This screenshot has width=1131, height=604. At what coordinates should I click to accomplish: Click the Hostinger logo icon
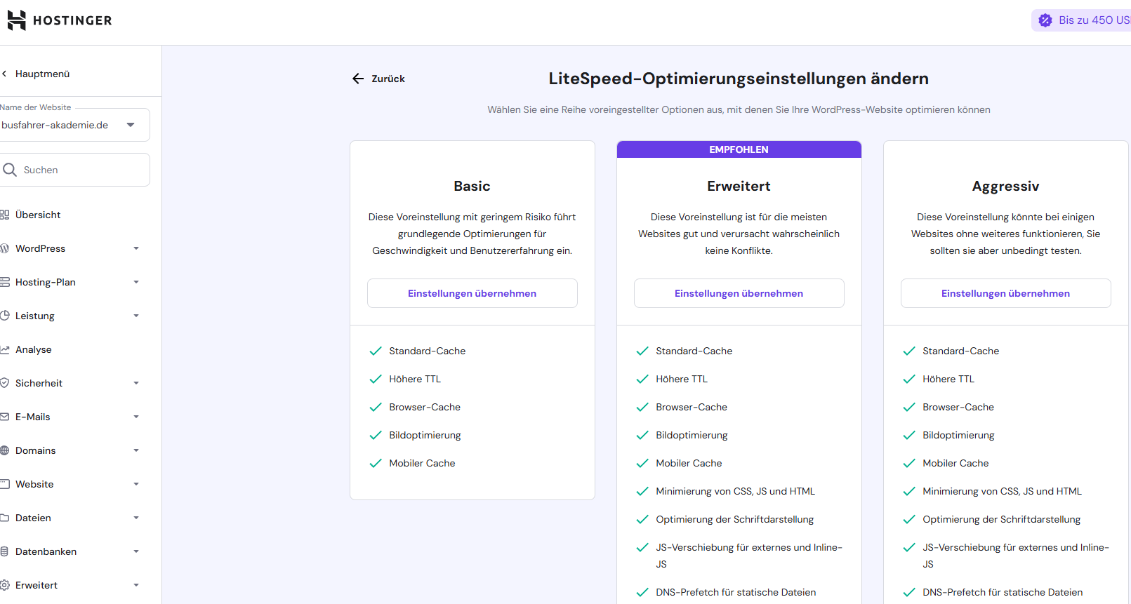[16, 20]
